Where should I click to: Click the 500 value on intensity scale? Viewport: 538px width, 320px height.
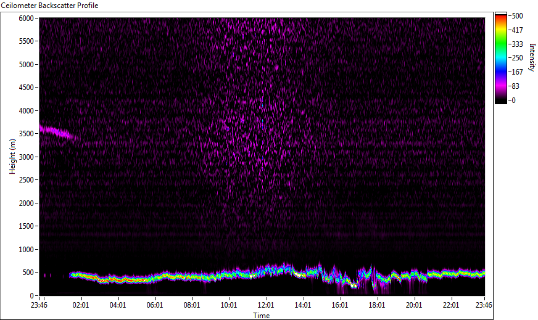point(517,16)
